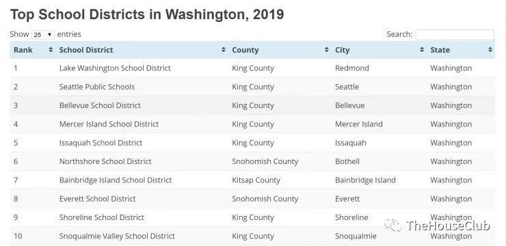506x246 pixels.
Task: Sort by County arrows icon
Action: [x=327, y=50]
